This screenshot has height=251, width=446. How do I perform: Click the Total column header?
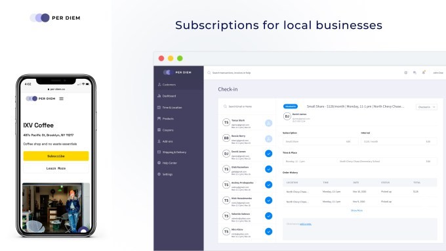click(417, 183)
